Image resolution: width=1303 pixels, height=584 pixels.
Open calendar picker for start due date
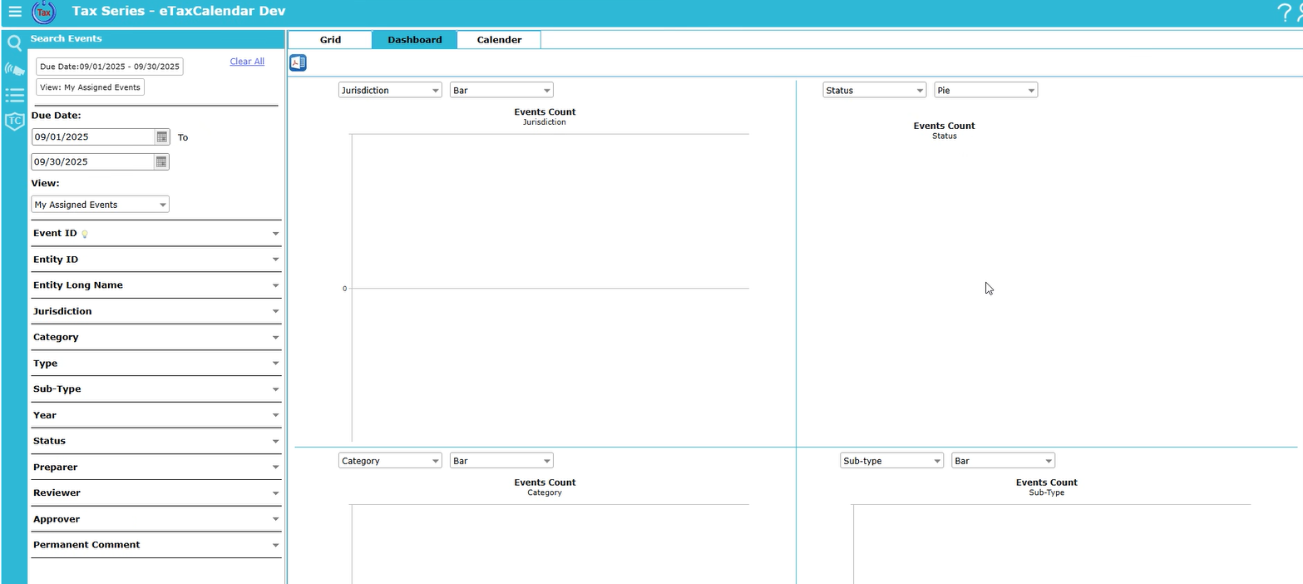point(162,136)
